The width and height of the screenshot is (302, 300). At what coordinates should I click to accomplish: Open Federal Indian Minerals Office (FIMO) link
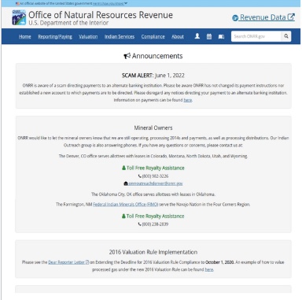point(126,204)
